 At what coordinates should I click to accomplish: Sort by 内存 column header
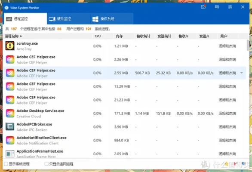point(123,36)
